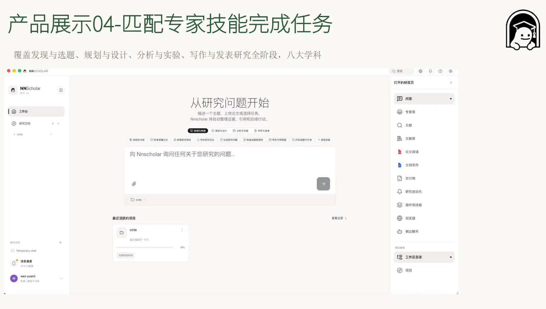Image resolution: width=546 pixels, height=309 pixels.
Task: Click the NNScholar logo avatar
Action: 13,90
